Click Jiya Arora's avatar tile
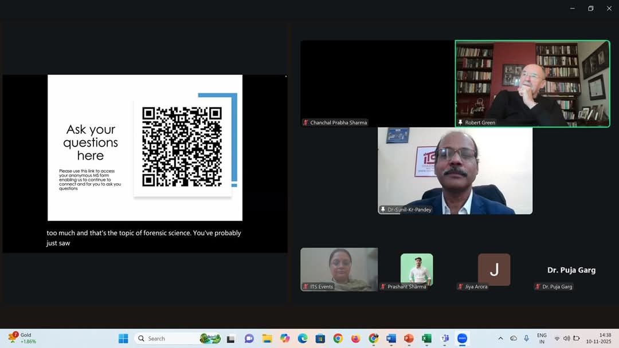Viewport: 619px width, 348px height. [493, 269]
